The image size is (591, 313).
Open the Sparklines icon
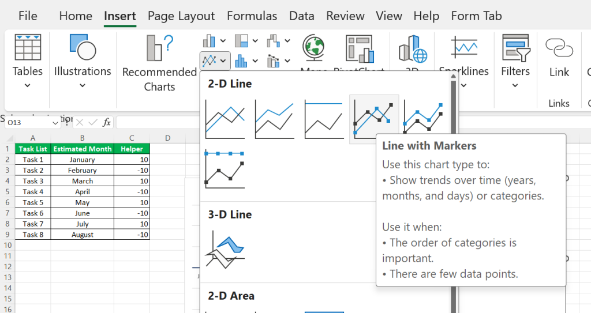465,47
